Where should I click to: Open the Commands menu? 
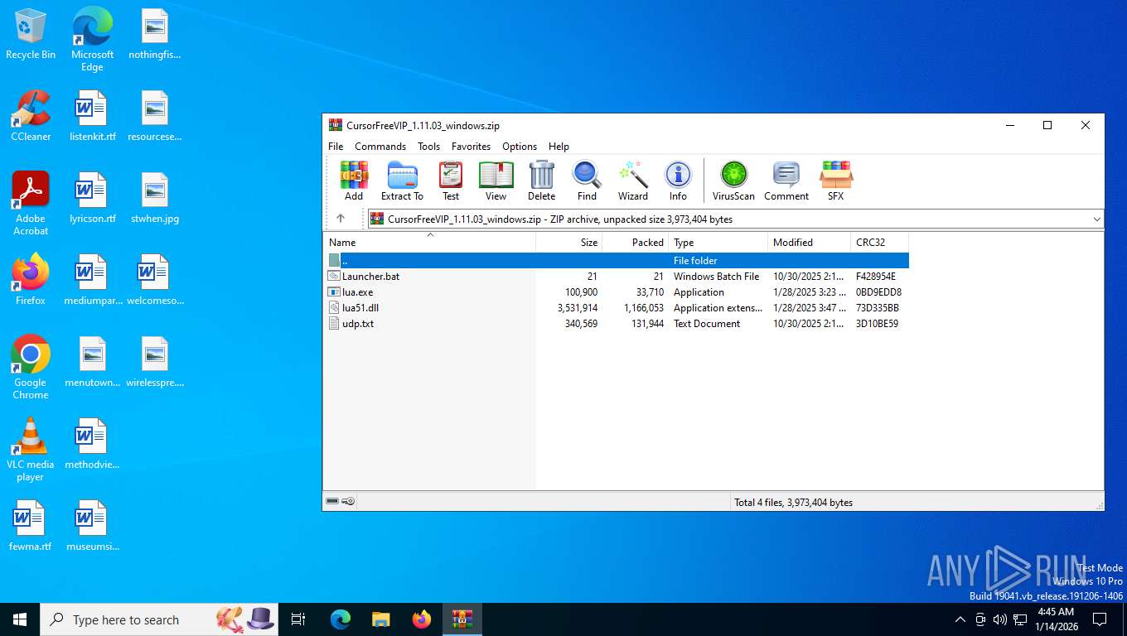coord(380,147)
